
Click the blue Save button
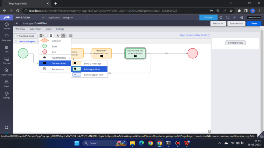pos(254,23)
